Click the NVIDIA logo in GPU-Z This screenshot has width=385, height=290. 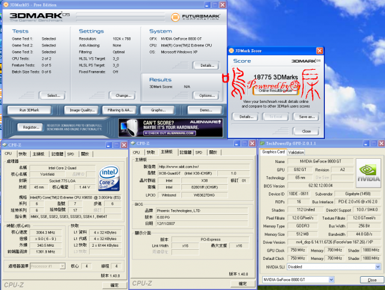pyautogui.click(x=368, y=173)
